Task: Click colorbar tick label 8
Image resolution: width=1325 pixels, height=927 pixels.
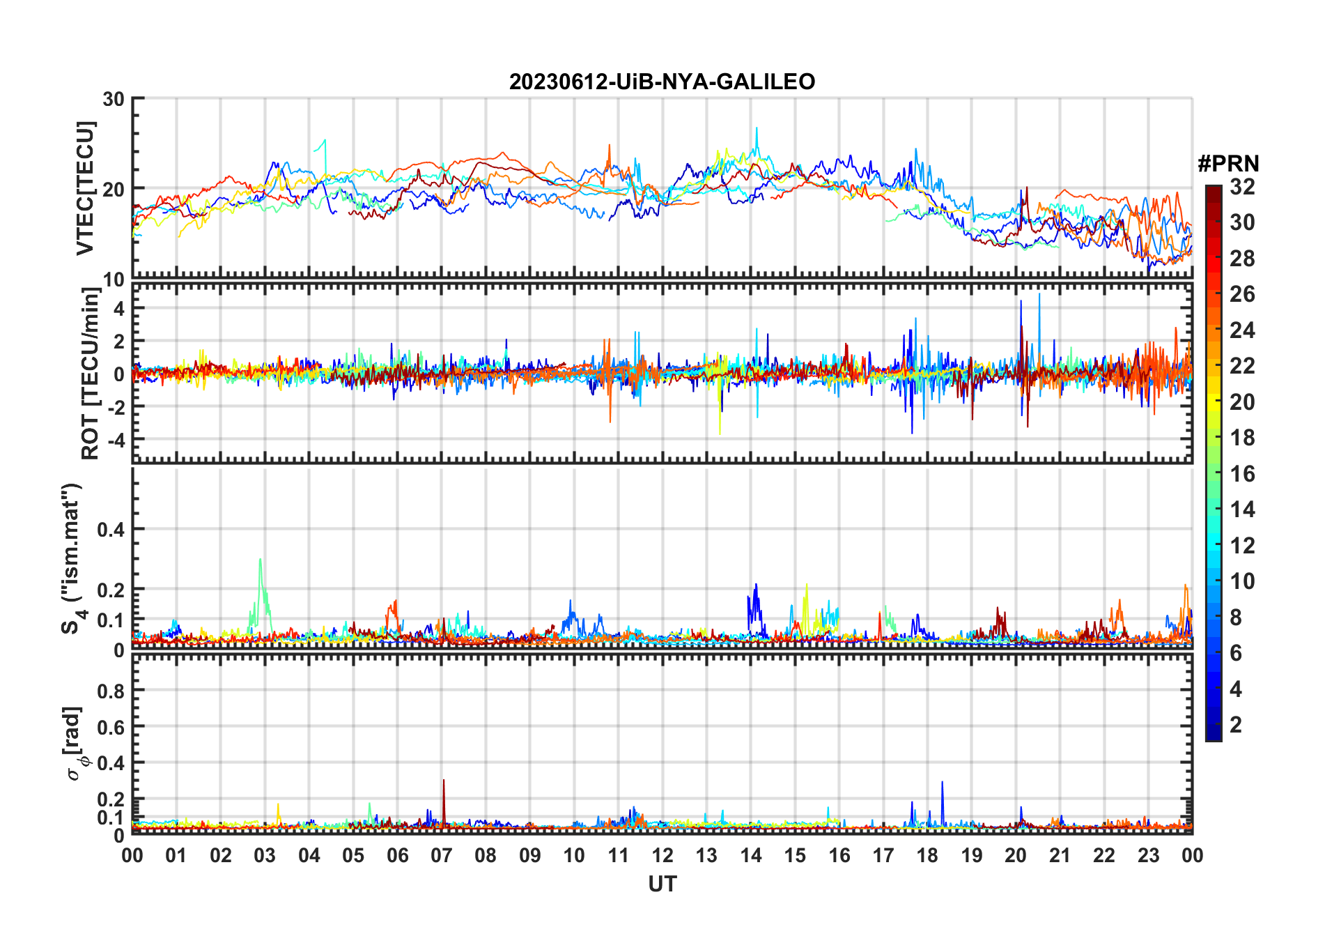Action: [1236, 617]
